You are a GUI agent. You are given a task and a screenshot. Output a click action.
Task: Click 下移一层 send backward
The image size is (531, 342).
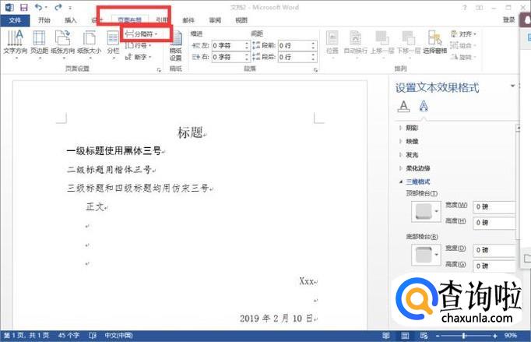[409, 44]
